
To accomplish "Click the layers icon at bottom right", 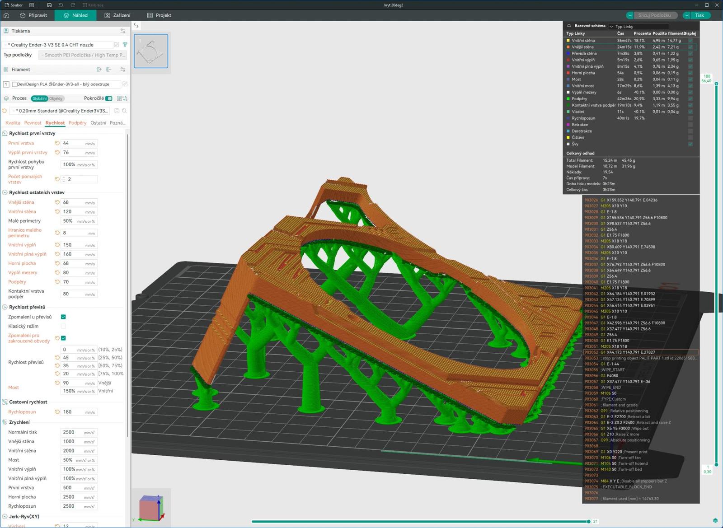I will pyautogui.click(x=715, y=521).
